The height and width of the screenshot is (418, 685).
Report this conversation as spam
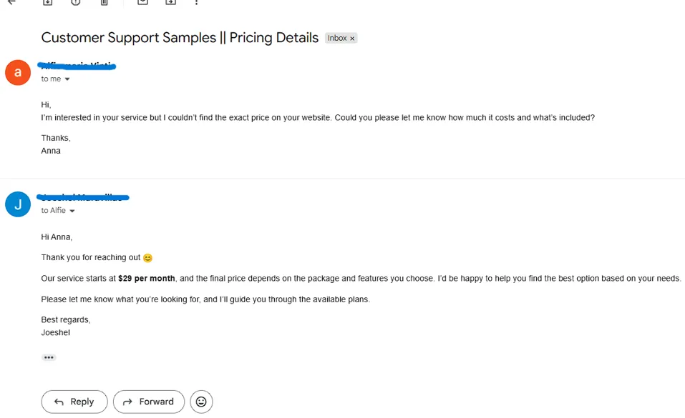pyautogui.click(x=76, y=2)
